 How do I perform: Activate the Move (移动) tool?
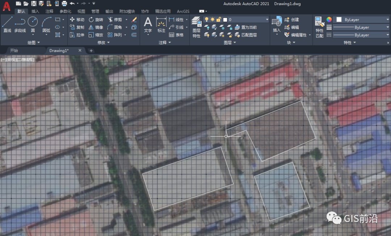click(77, 20)
